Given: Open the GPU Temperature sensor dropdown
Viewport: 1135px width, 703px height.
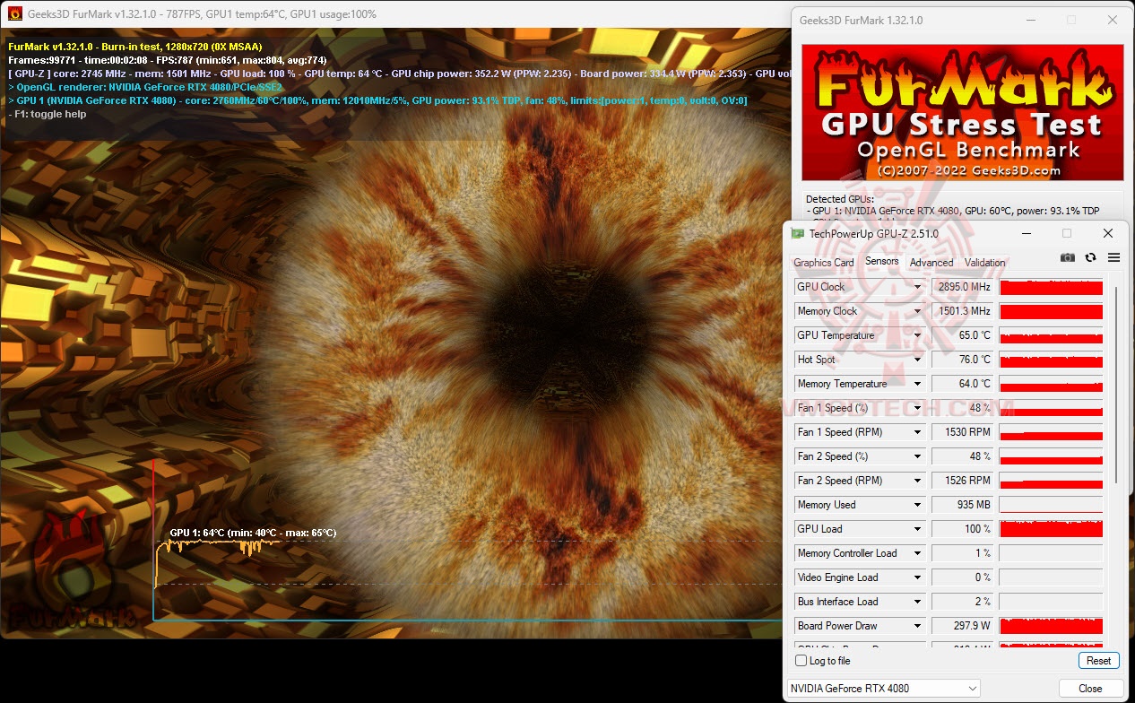Looking at the screenshot, I should pos(917,335).
